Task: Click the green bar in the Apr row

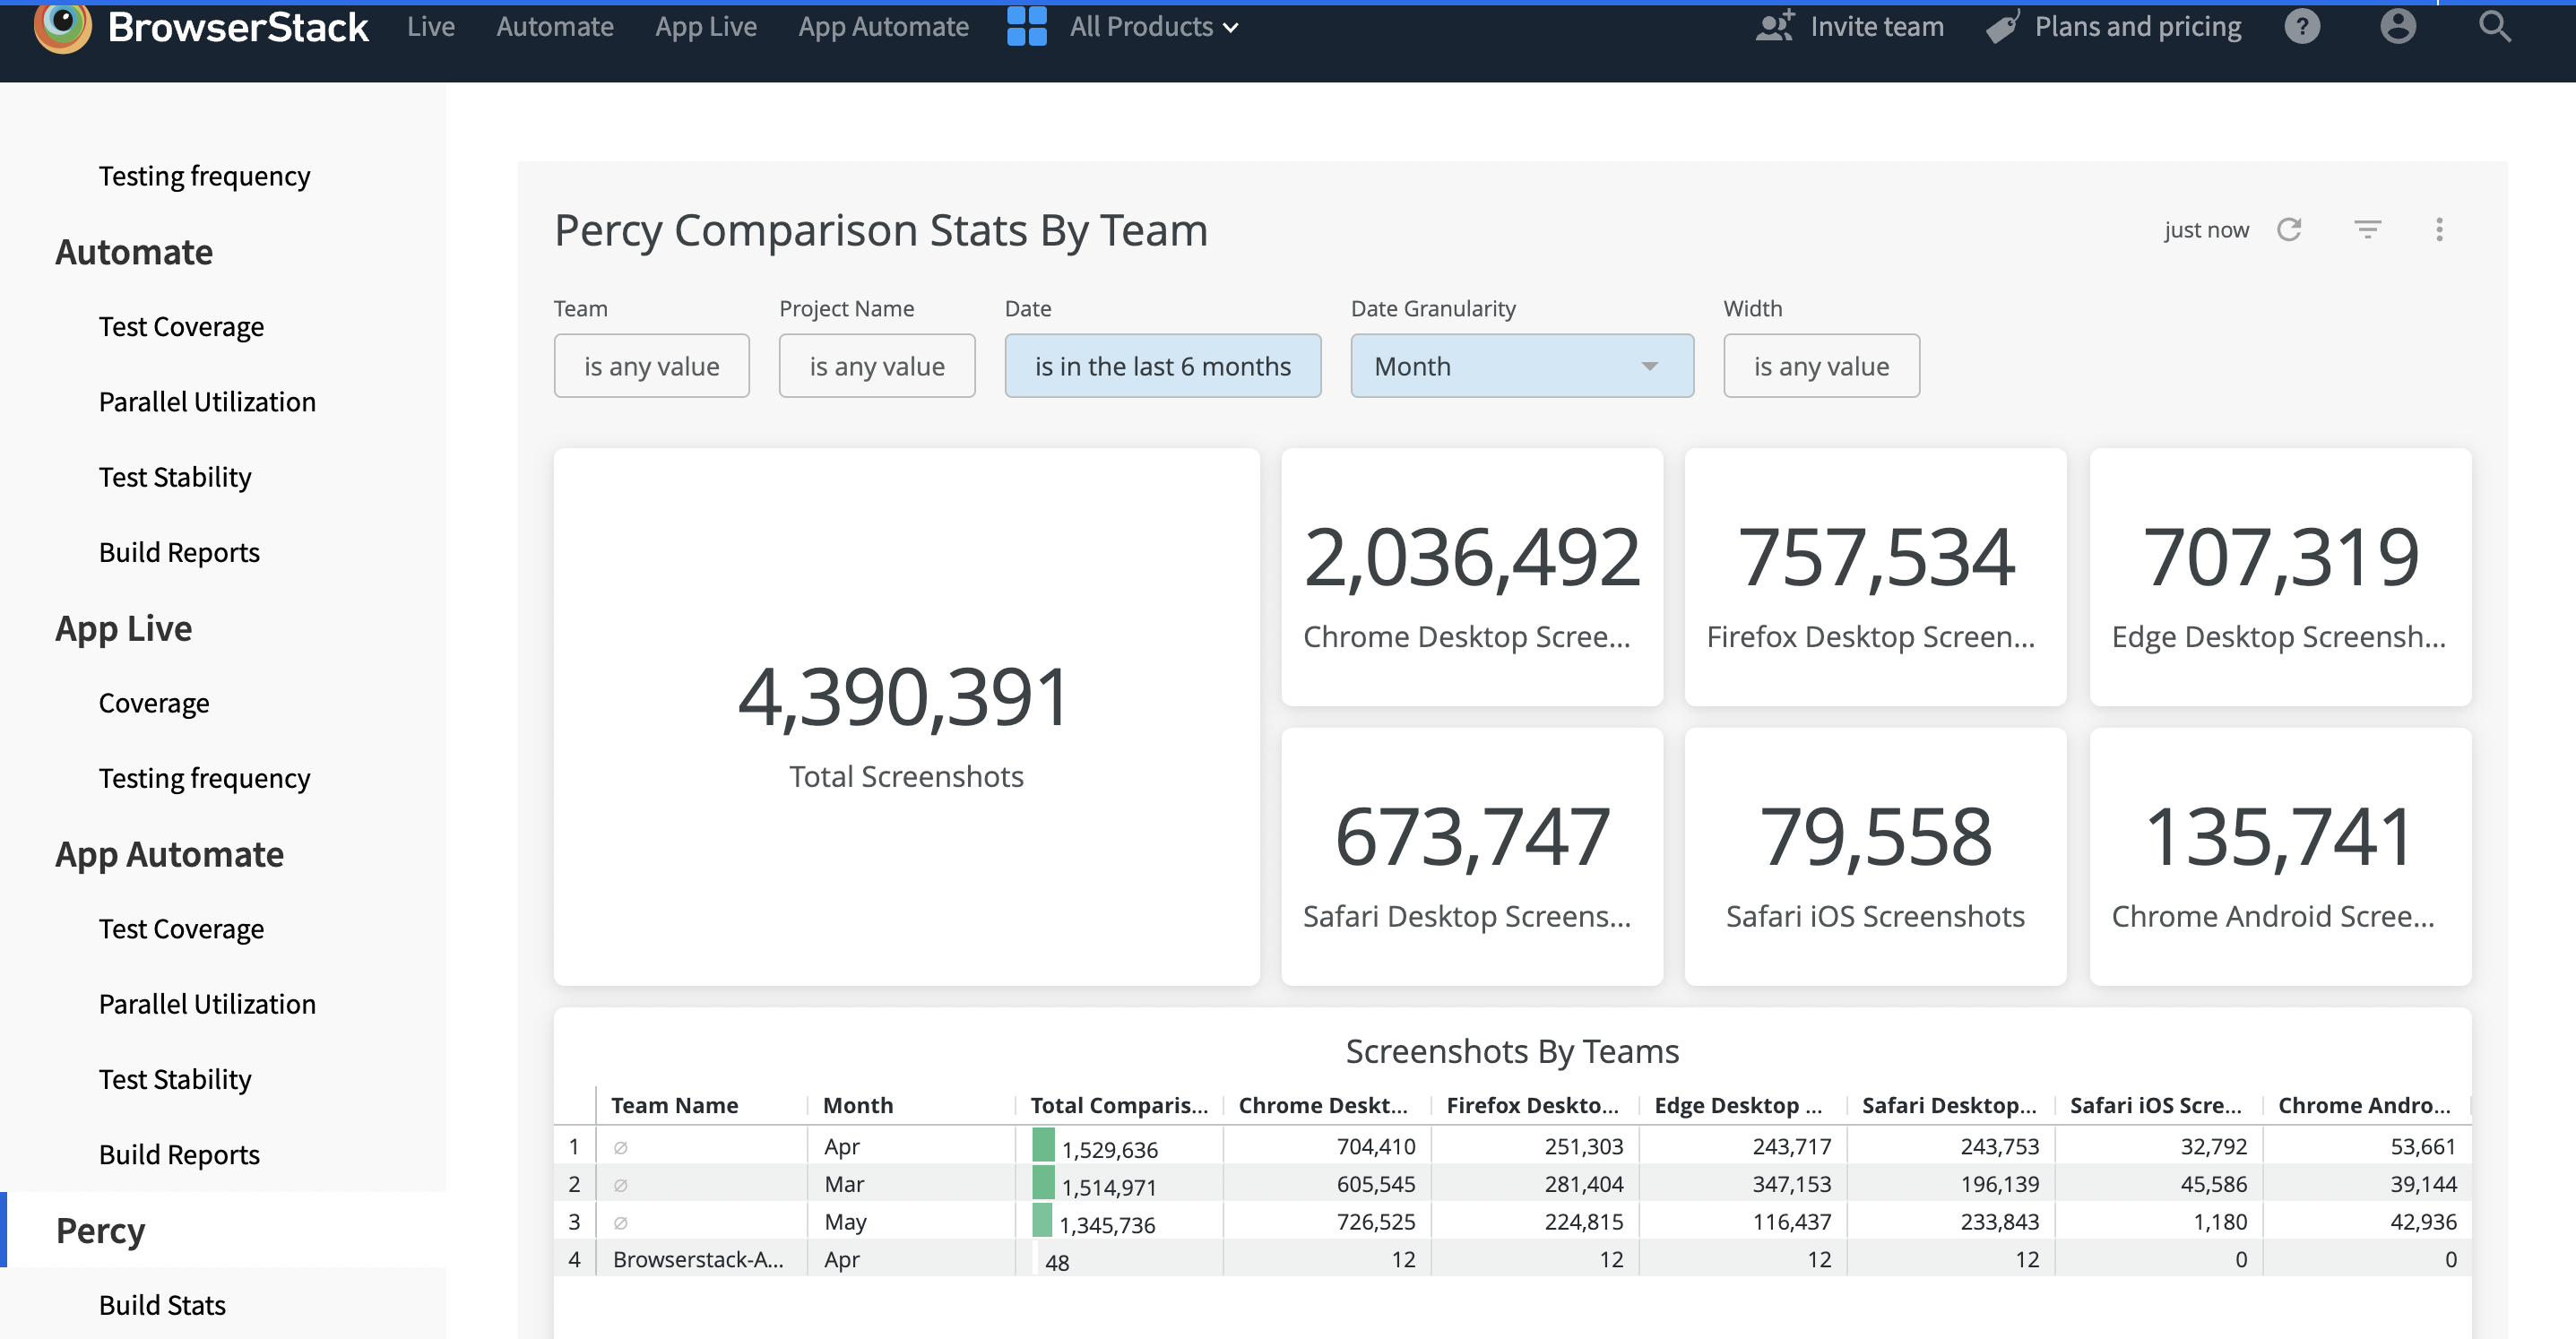Action: point(1043,1145)
